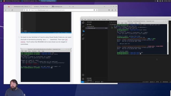Click the volume icon in the system tray
The height and width of the screenshot is (96, 171).
click(162, 1)
